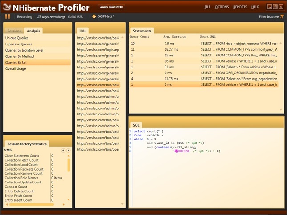The image size is (287, 215).
Task: Select the SQL tab
Action: [x=136, y=125]
